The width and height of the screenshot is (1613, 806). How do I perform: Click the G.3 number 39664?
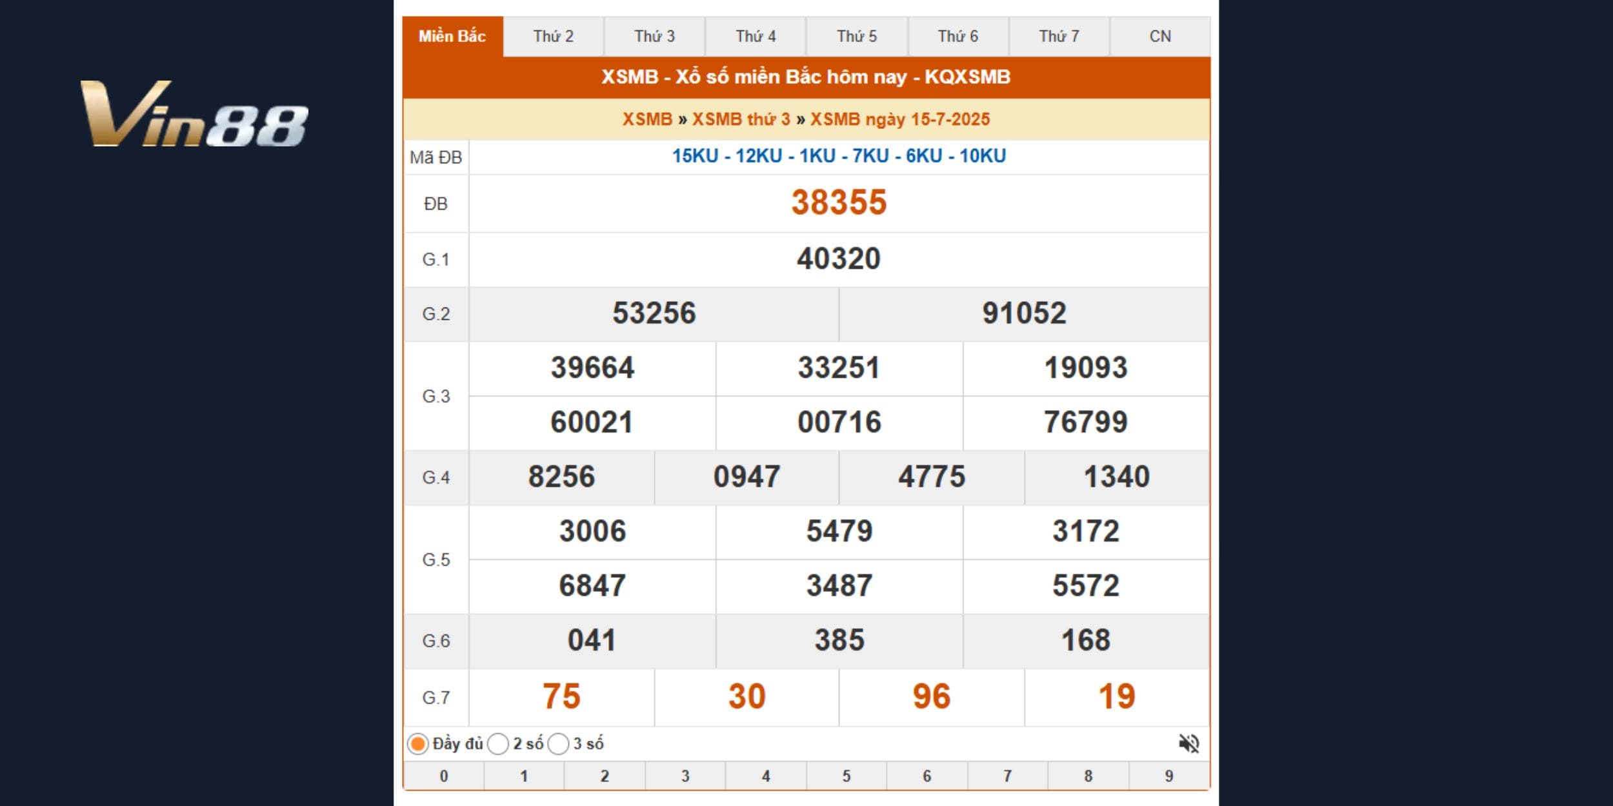tap(592, 368)
